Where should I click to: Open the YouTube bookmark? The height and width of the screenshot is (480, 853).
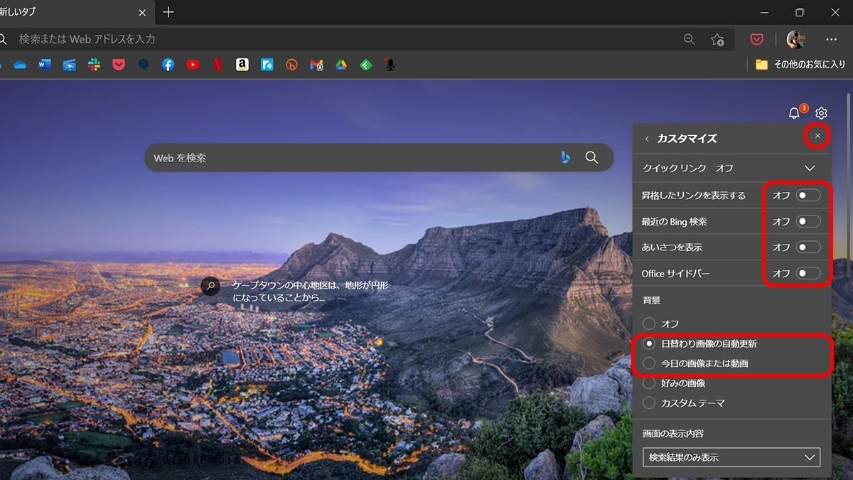193,65
